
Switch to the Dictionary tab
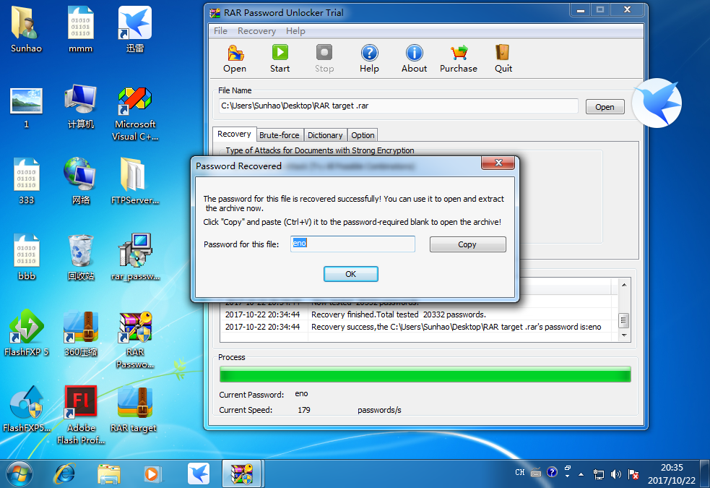[325, 135]
